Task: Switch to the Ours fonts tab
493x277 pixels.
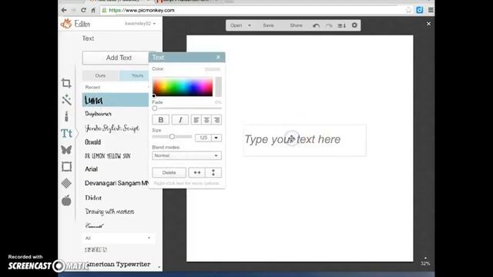Action: (100, 75)
